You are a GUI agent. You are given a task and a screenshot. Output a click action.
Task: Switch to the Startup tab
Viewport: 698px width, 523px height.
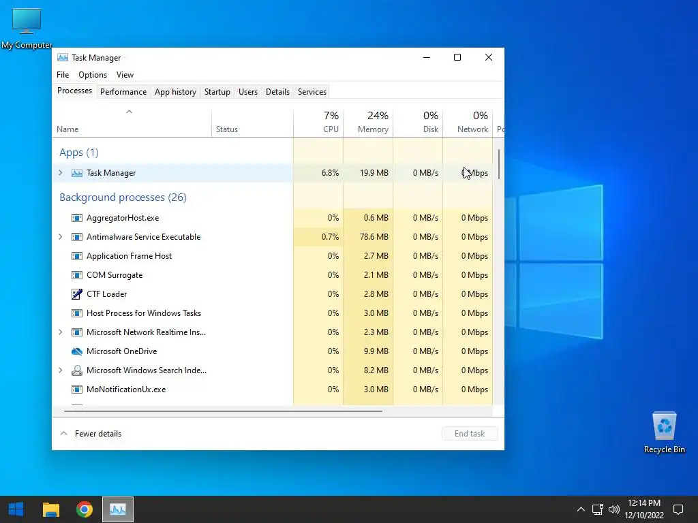click(217, 92)
